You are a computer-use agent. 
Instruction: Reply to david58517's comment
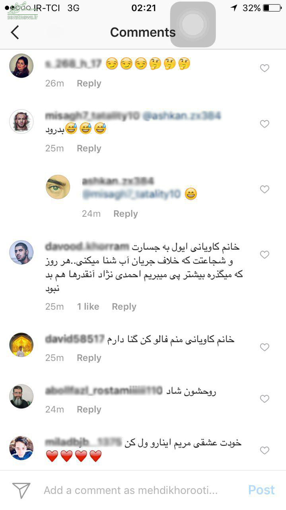click(89, 358)
